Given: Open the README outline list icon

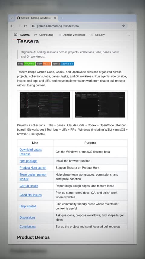Looking at the screenshot, I should click(129, 35).
